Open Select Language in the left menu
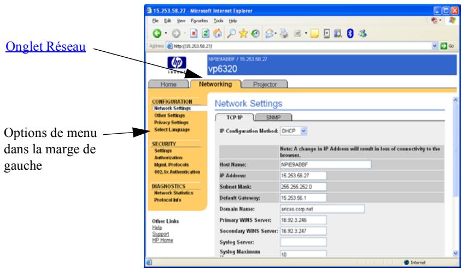The image size is (462, 269). (172, 130)
